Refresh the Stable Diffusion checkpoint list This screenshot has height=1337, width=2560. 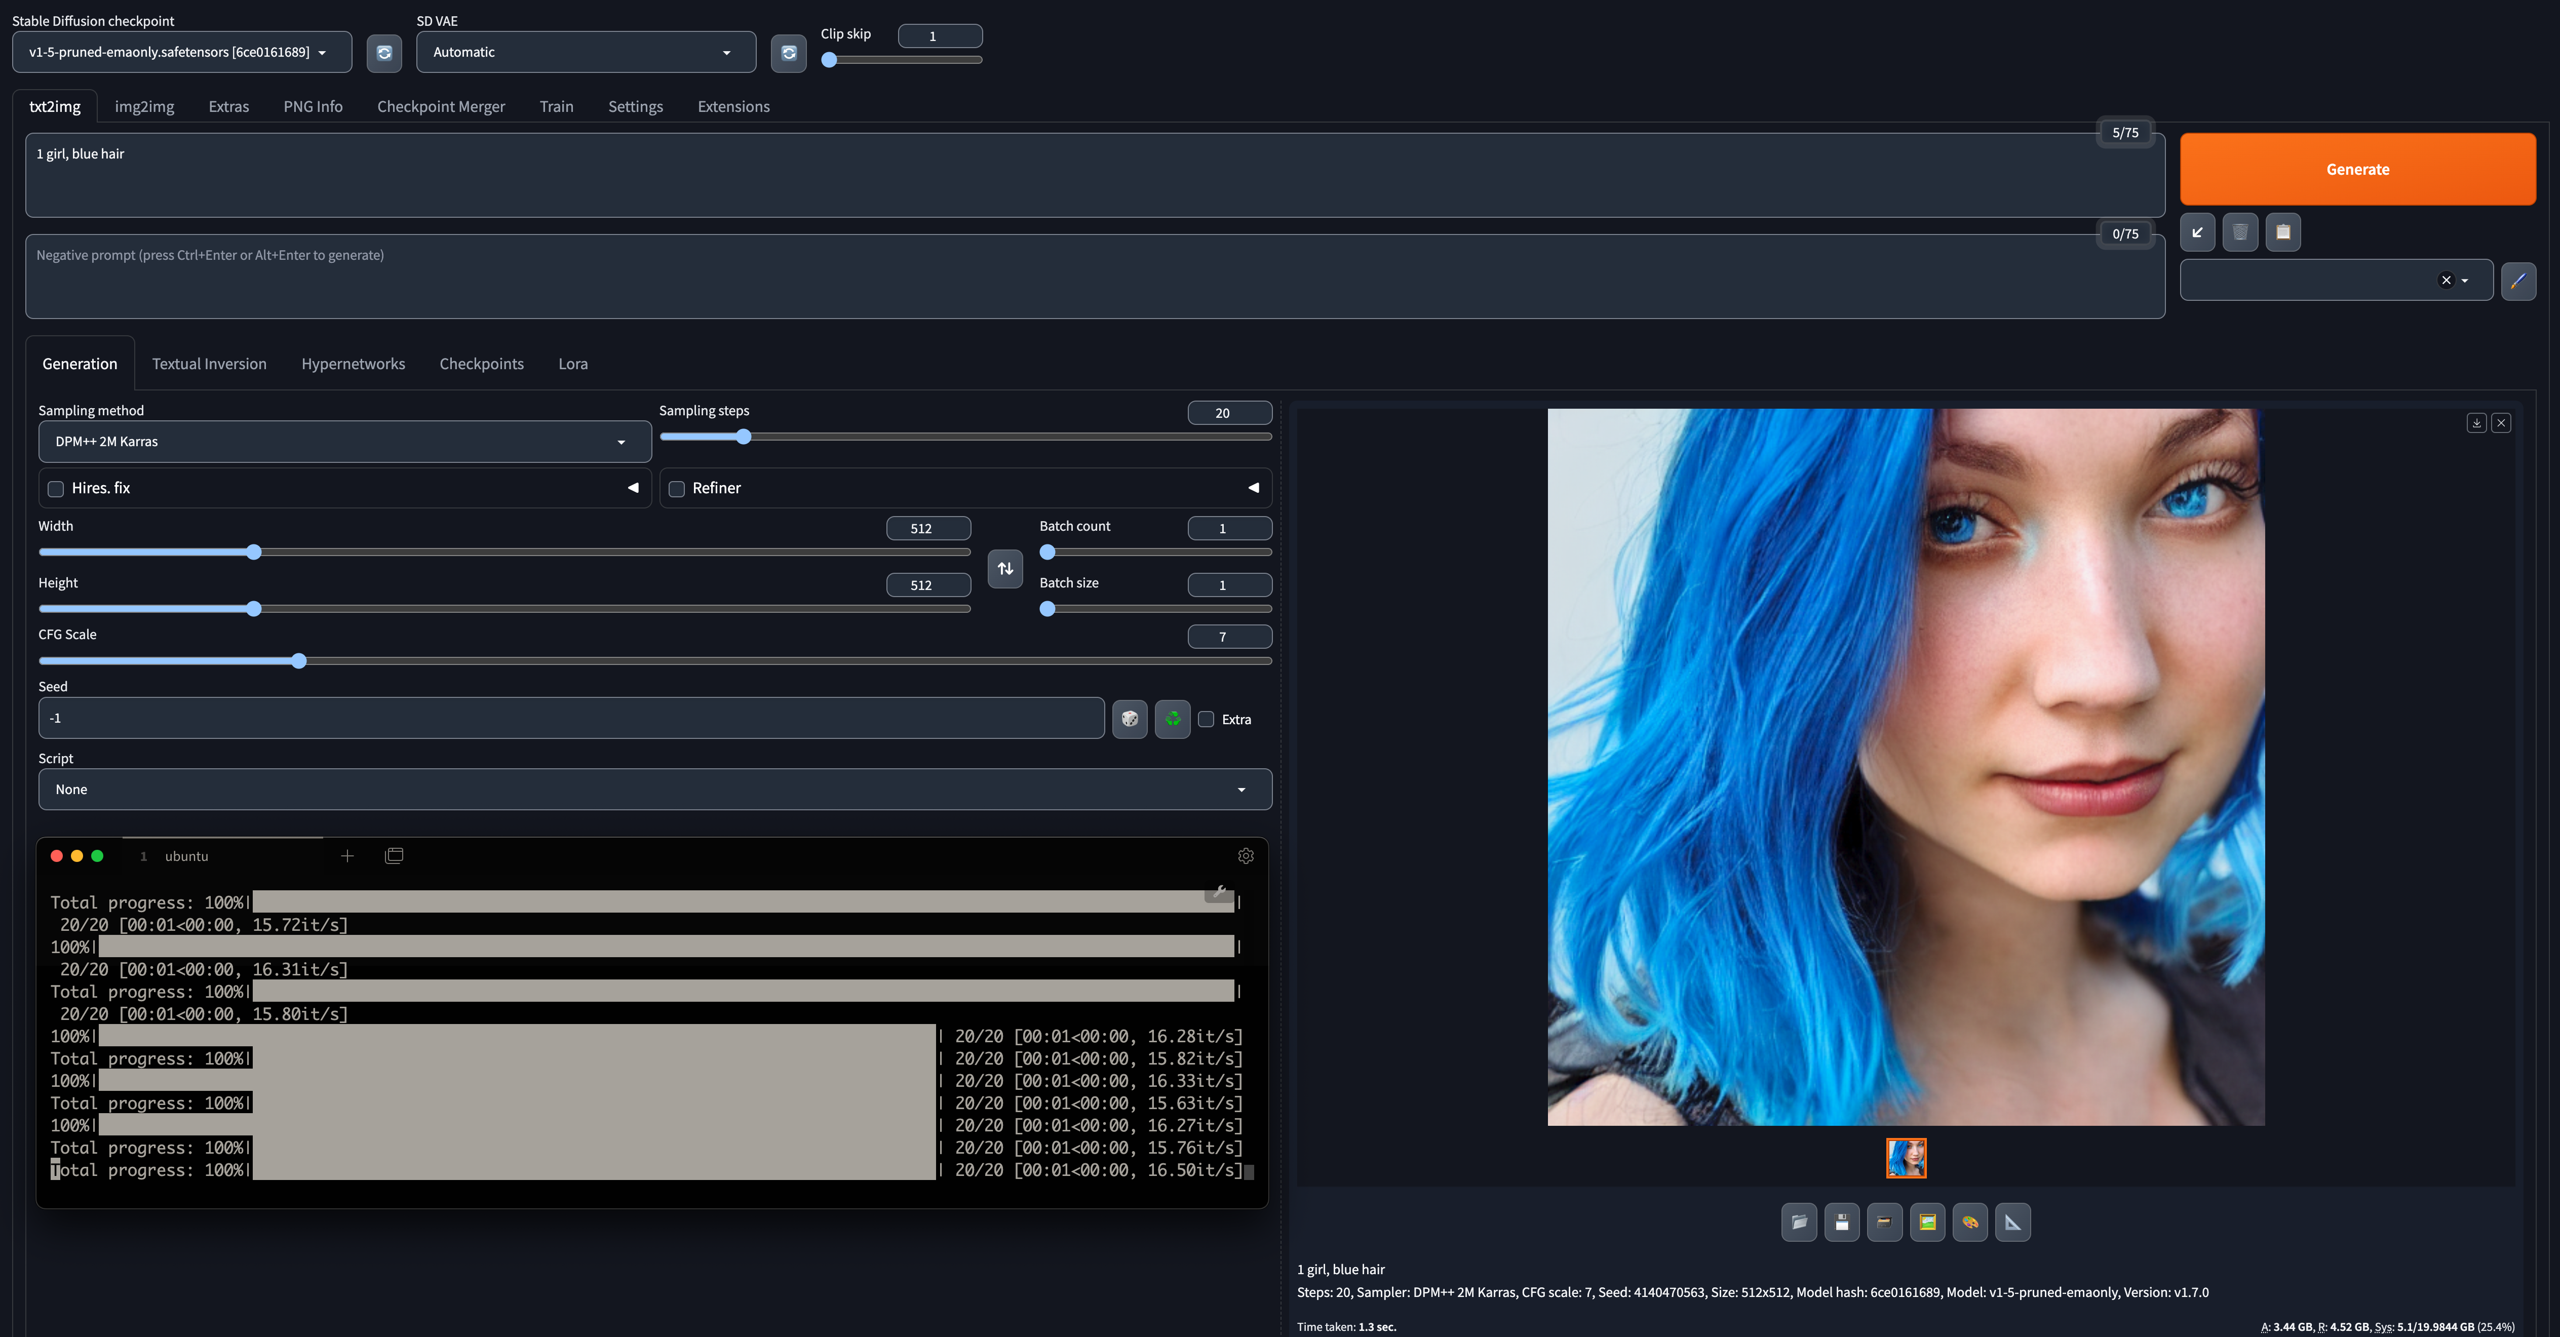pyautogui.click(x=384, y=53)
